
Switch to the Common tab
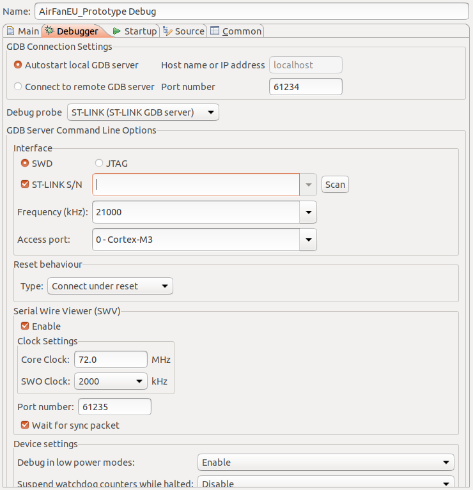coord(236,31)
